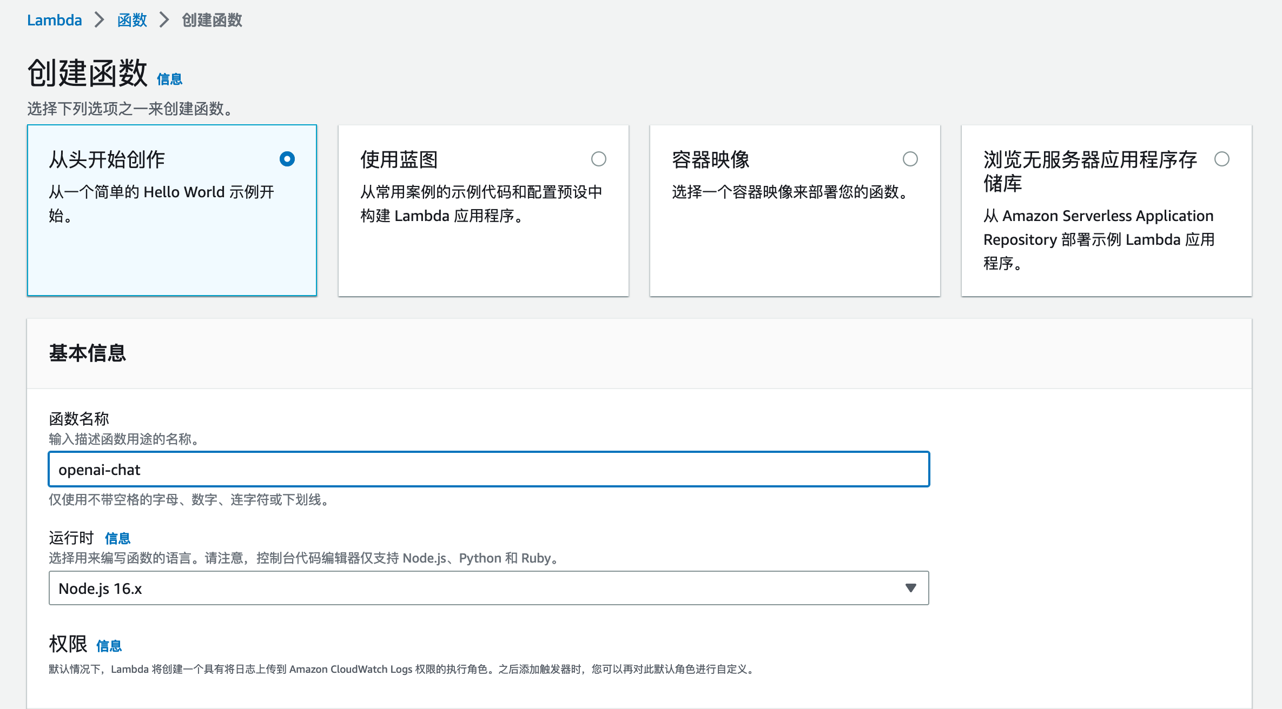Click the 函数名称 input field containing openai-chat
1282x709 pixels.
point(489,469)
